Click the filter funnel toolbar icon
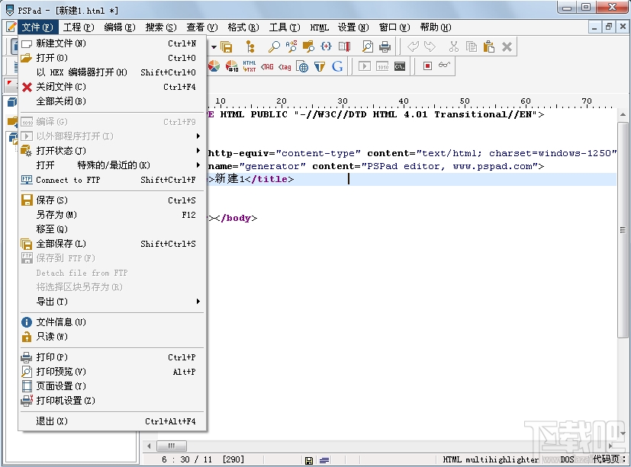The image size is (631, 467). [x=319, y=66]
